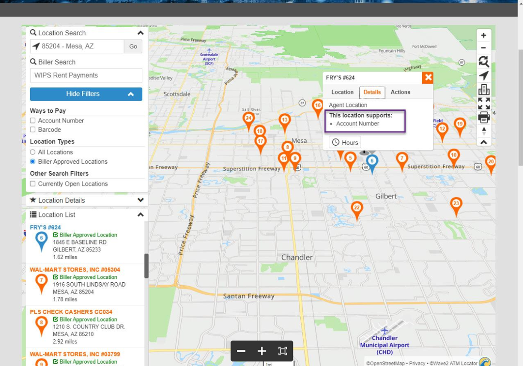The height and width of the screenshot is (366, 523).
Task: Expand the Location Details panel
Action: point(140,200)
